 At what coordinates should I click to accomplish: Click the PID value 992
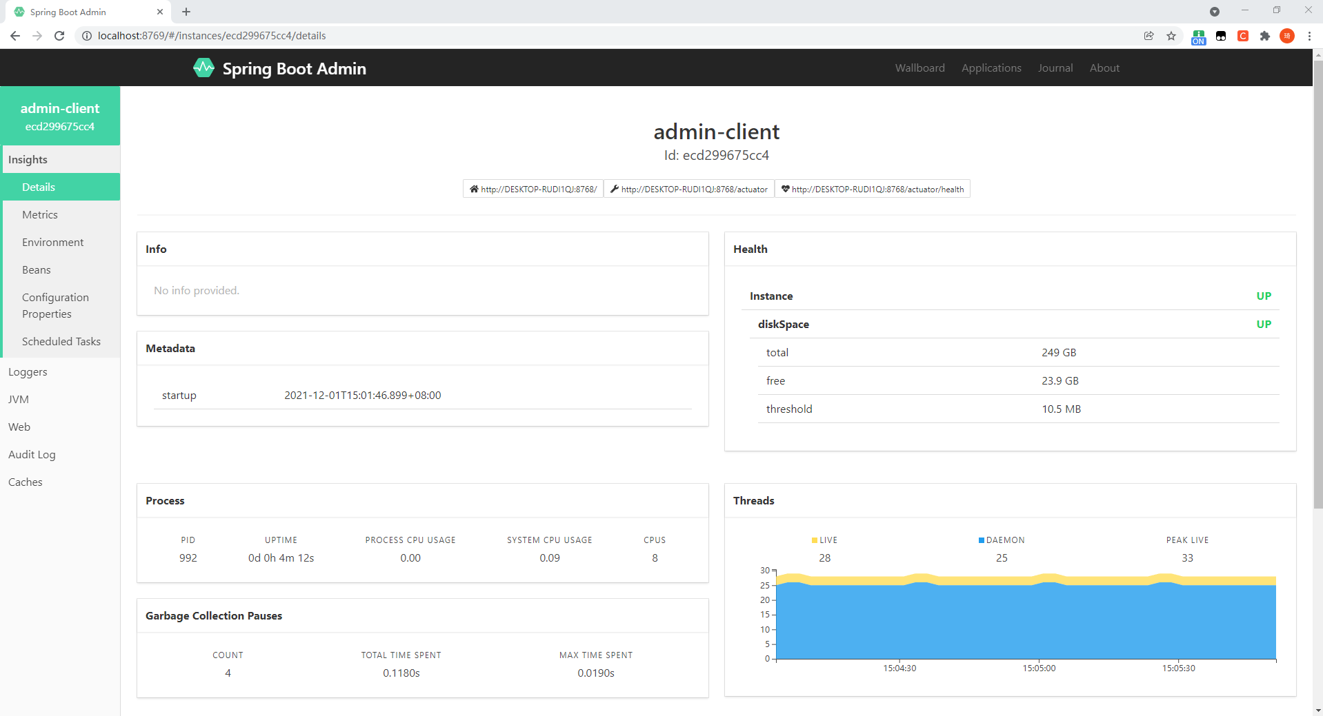[x=188, y=558]
